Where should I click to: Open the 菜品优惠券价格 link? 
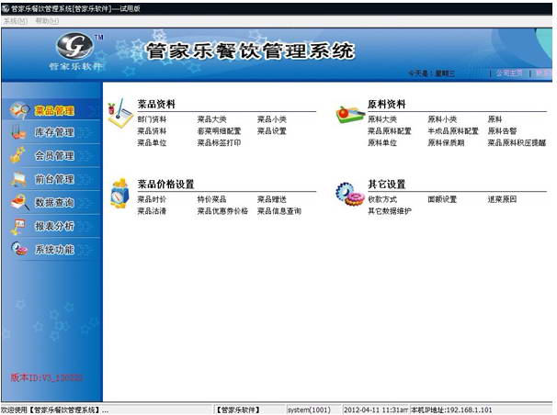222,211
